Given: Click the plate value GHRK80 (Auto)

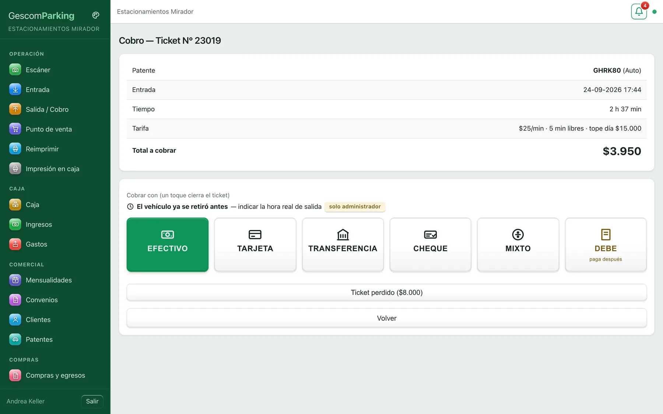Looking at the screenshot, I should coord(617,70).
